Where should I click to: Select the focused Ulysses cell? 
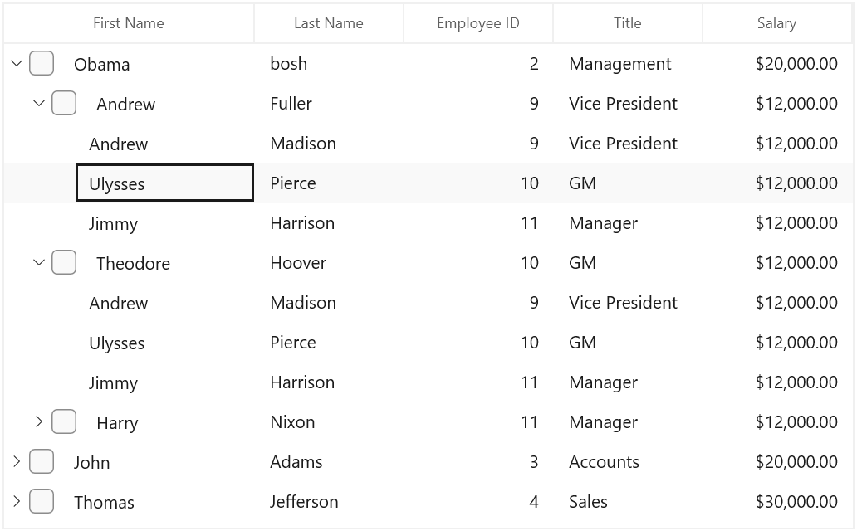pos(164,183)
